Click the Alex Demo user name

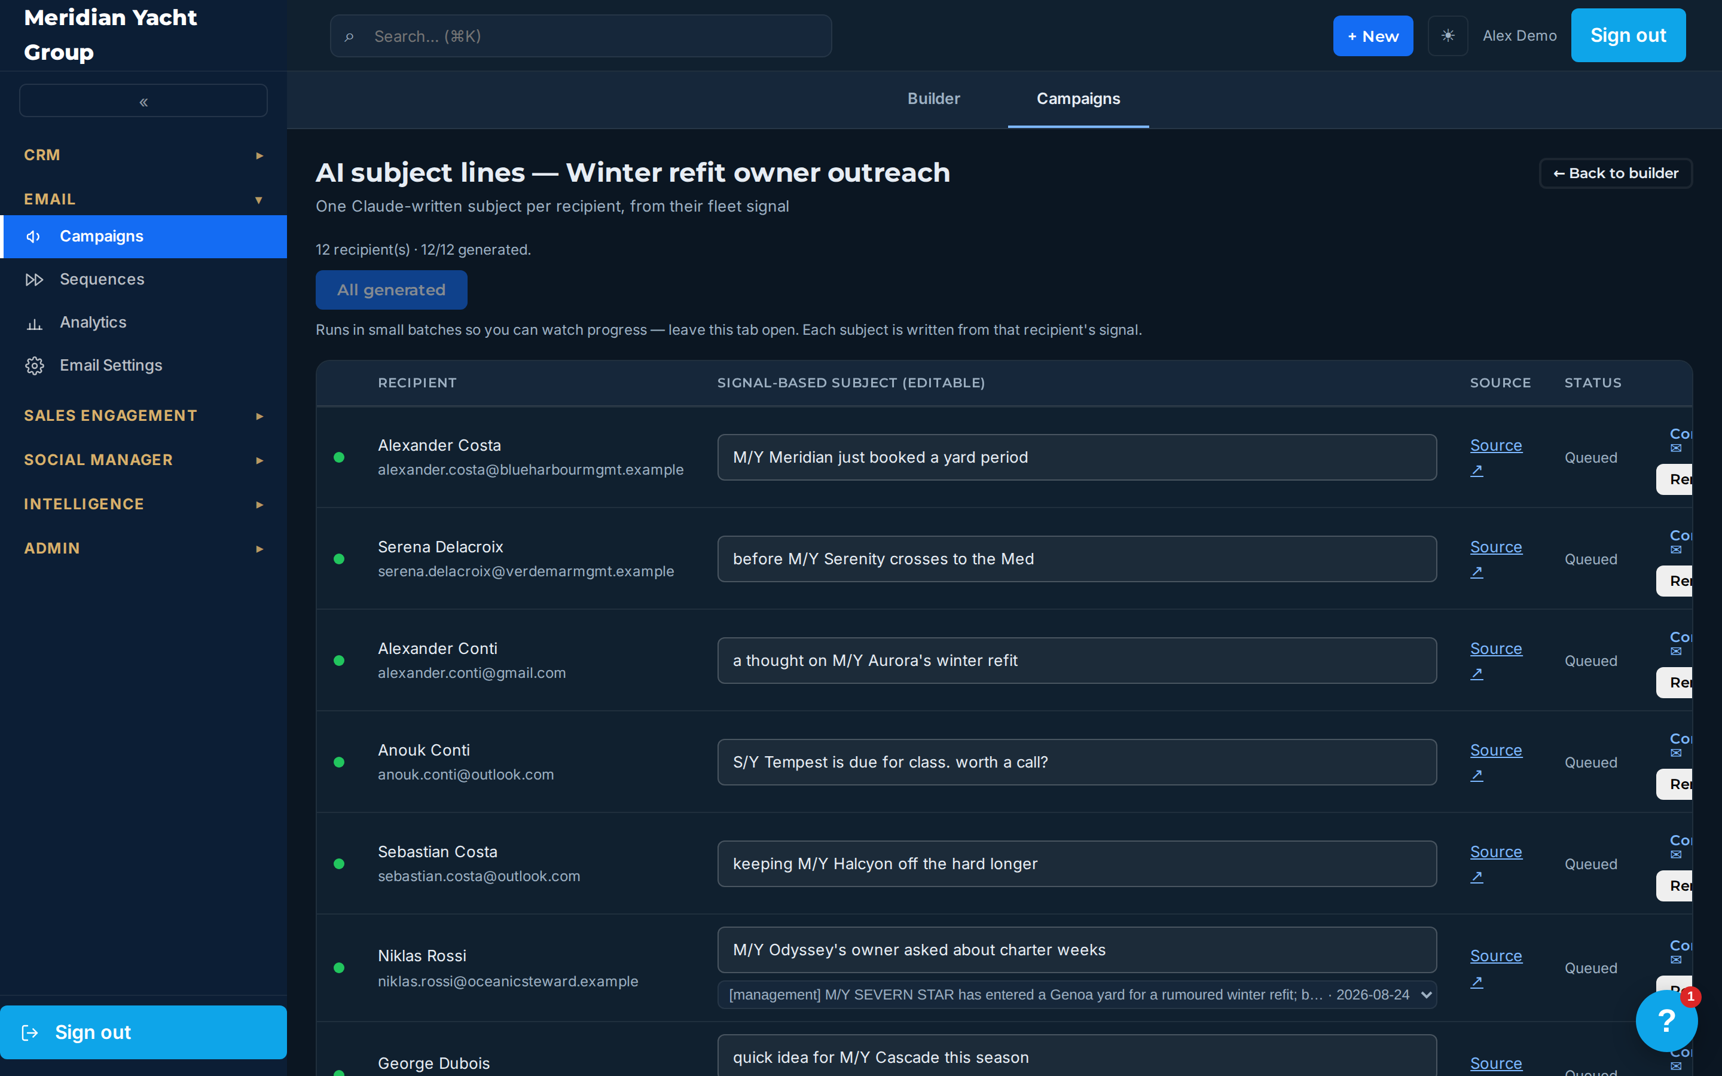tap(1519, 36)
